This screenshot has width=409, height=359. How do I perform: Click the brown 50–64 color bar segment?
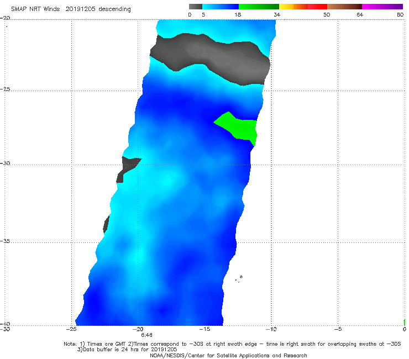344,7
